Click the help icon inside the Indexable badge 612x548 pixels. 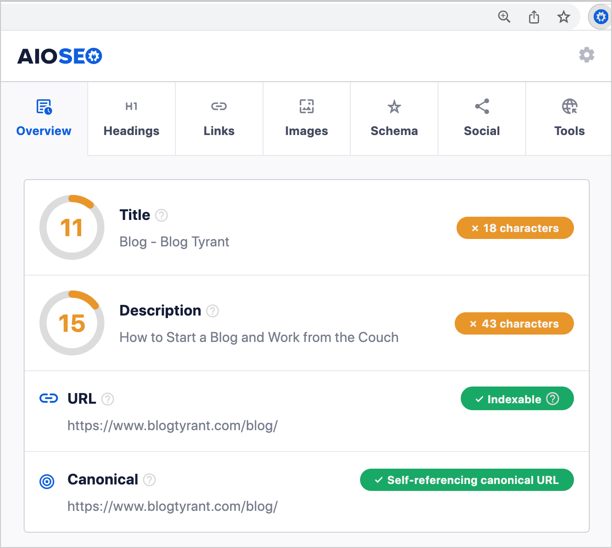tap(553, 399)
